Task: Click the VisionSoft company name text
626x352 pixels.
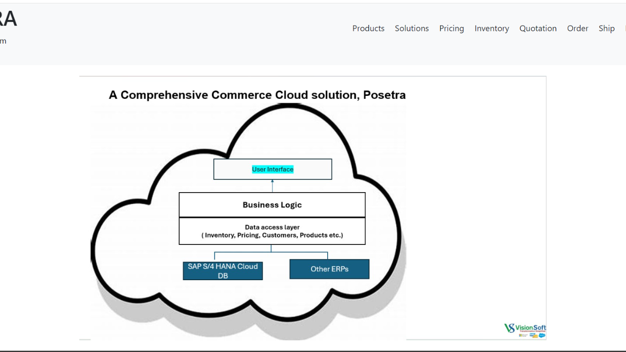Action: pyautogui.click(x=531, y=328)
